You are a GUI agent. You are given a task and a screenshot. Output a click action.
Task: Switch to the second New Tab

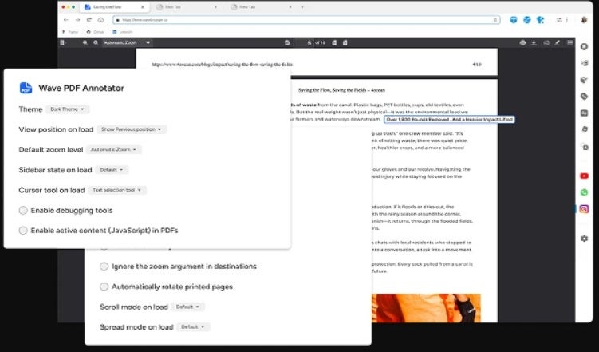pos(260,7)
